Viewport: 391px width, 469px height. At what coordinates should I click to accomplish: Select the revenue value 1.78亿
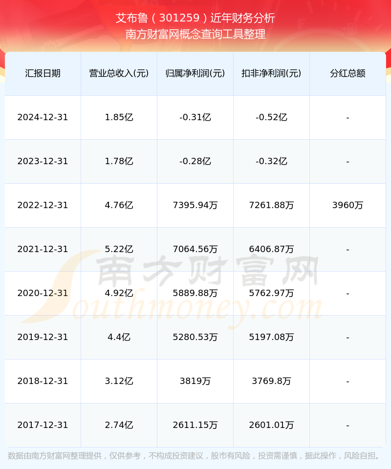pos(119,161)
